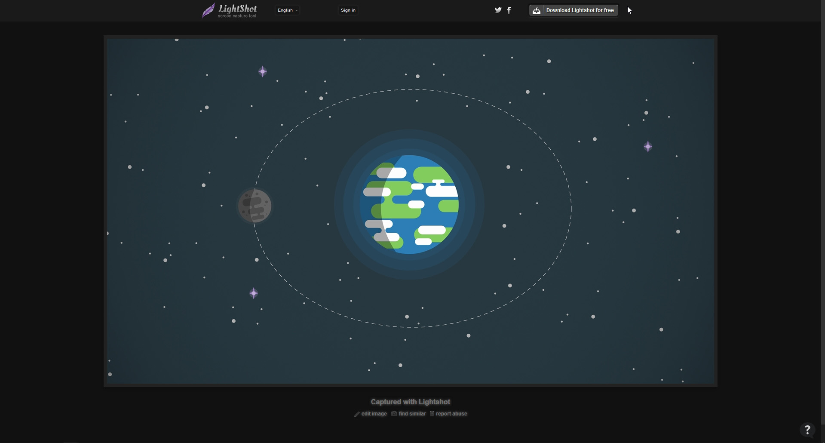This screenshot has height=443, width=825.
Task: Open the Facebook share icon
Action: tap(509, 10)
